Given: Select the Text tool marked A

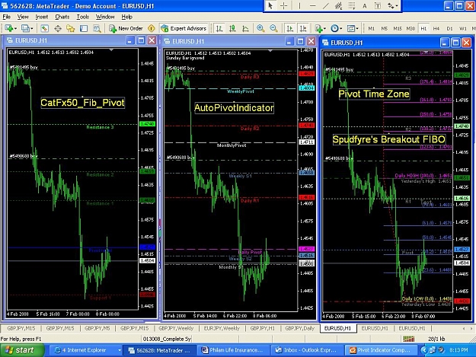Looking at the screenshot, I should [365, 5].
